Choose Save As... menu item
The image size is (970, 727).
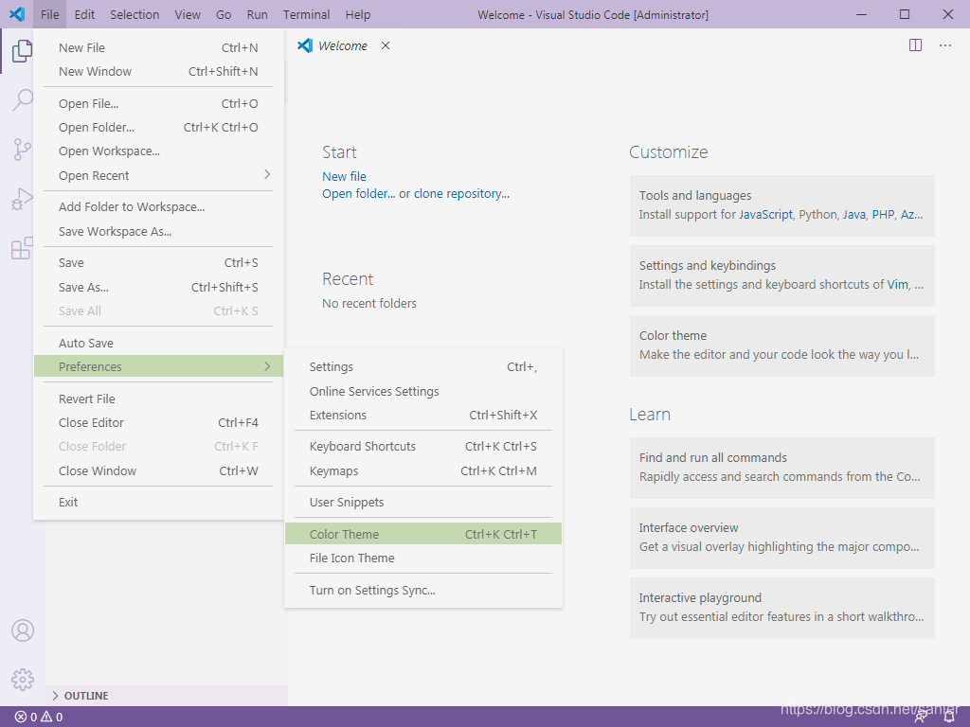pos(158,287)
